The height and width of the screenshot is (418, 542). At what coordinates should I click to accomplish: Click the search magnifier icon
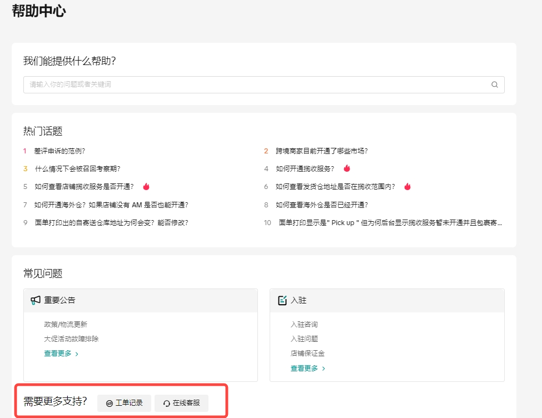(x=494, y=85)
